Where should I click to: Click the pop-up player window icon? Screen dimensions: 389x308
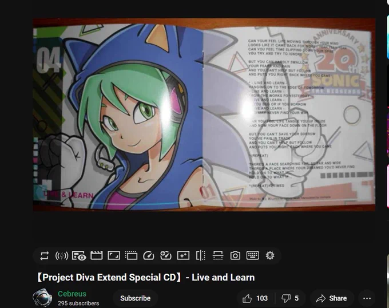(x=131, y=255)
